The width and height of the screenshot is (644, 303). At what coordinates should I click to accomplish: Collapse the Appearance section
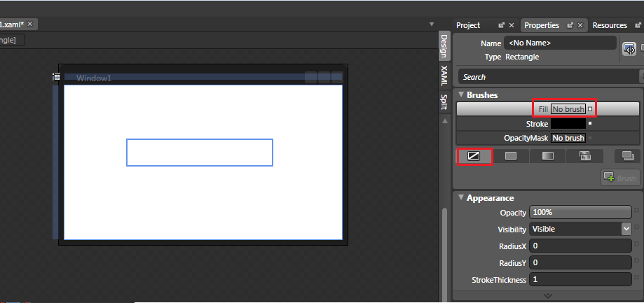461,198
